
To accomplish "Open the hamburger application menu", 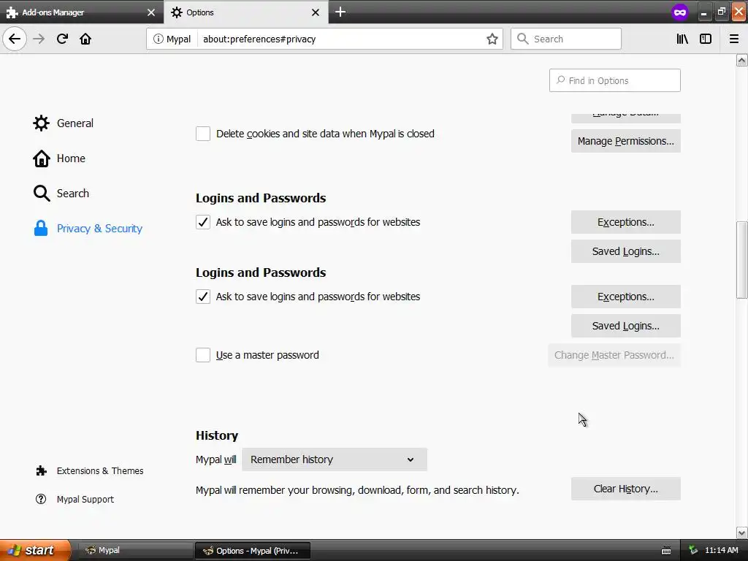I will click(x=734, y=39).
